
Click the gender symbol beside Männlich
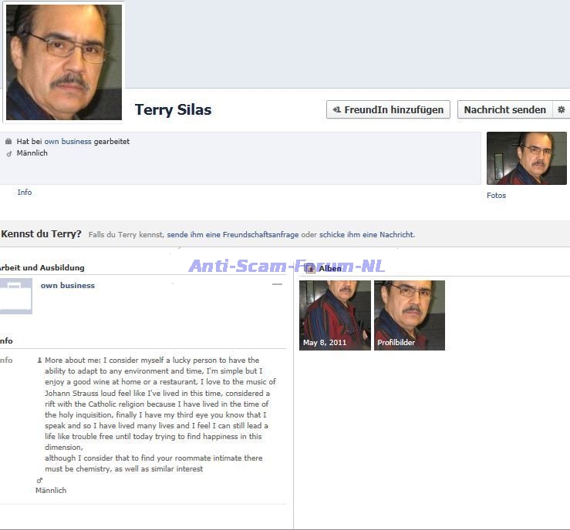(8, 153)
